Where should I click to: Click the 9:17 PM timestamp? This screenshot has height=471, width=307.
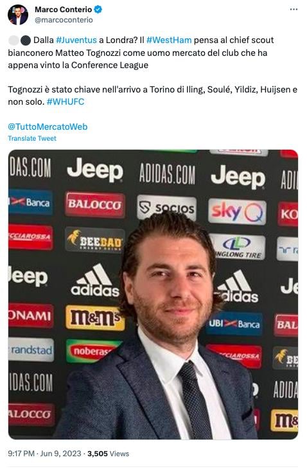tap(21, 454)
